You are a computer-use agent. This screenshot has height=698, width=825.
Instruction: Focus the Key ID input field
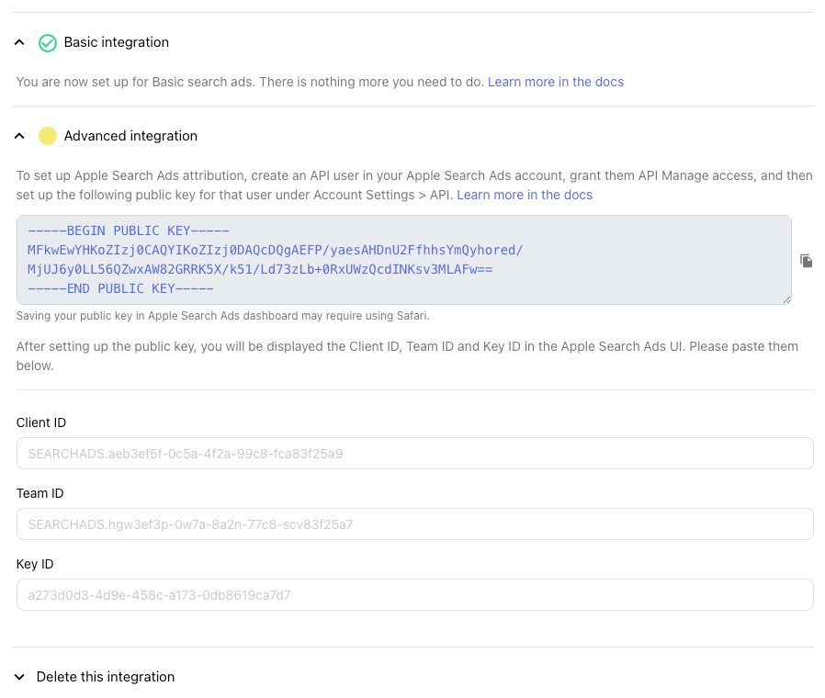[x=415, y=595]
